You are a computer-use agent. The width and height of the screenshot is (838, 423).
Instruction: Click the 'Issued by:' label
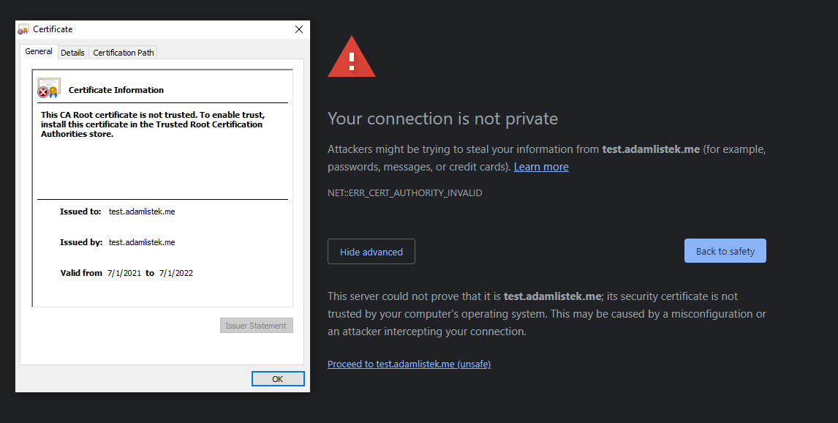coord(81,242)
